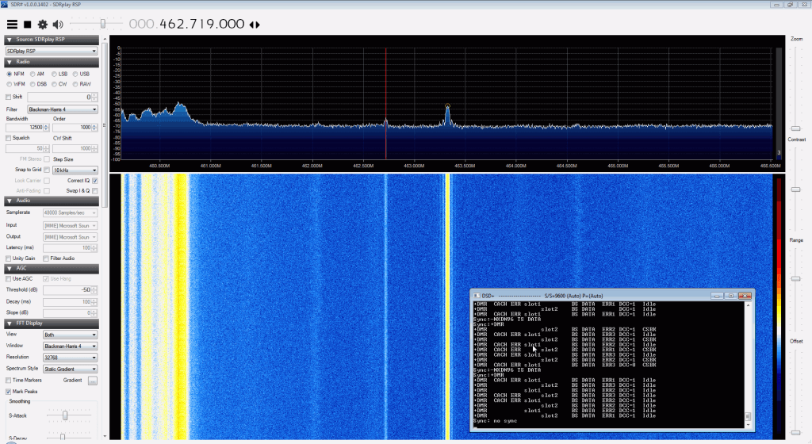Select USB demodulation mode
This screenshot has width=812, height=444.
click(x=75, y=74)
